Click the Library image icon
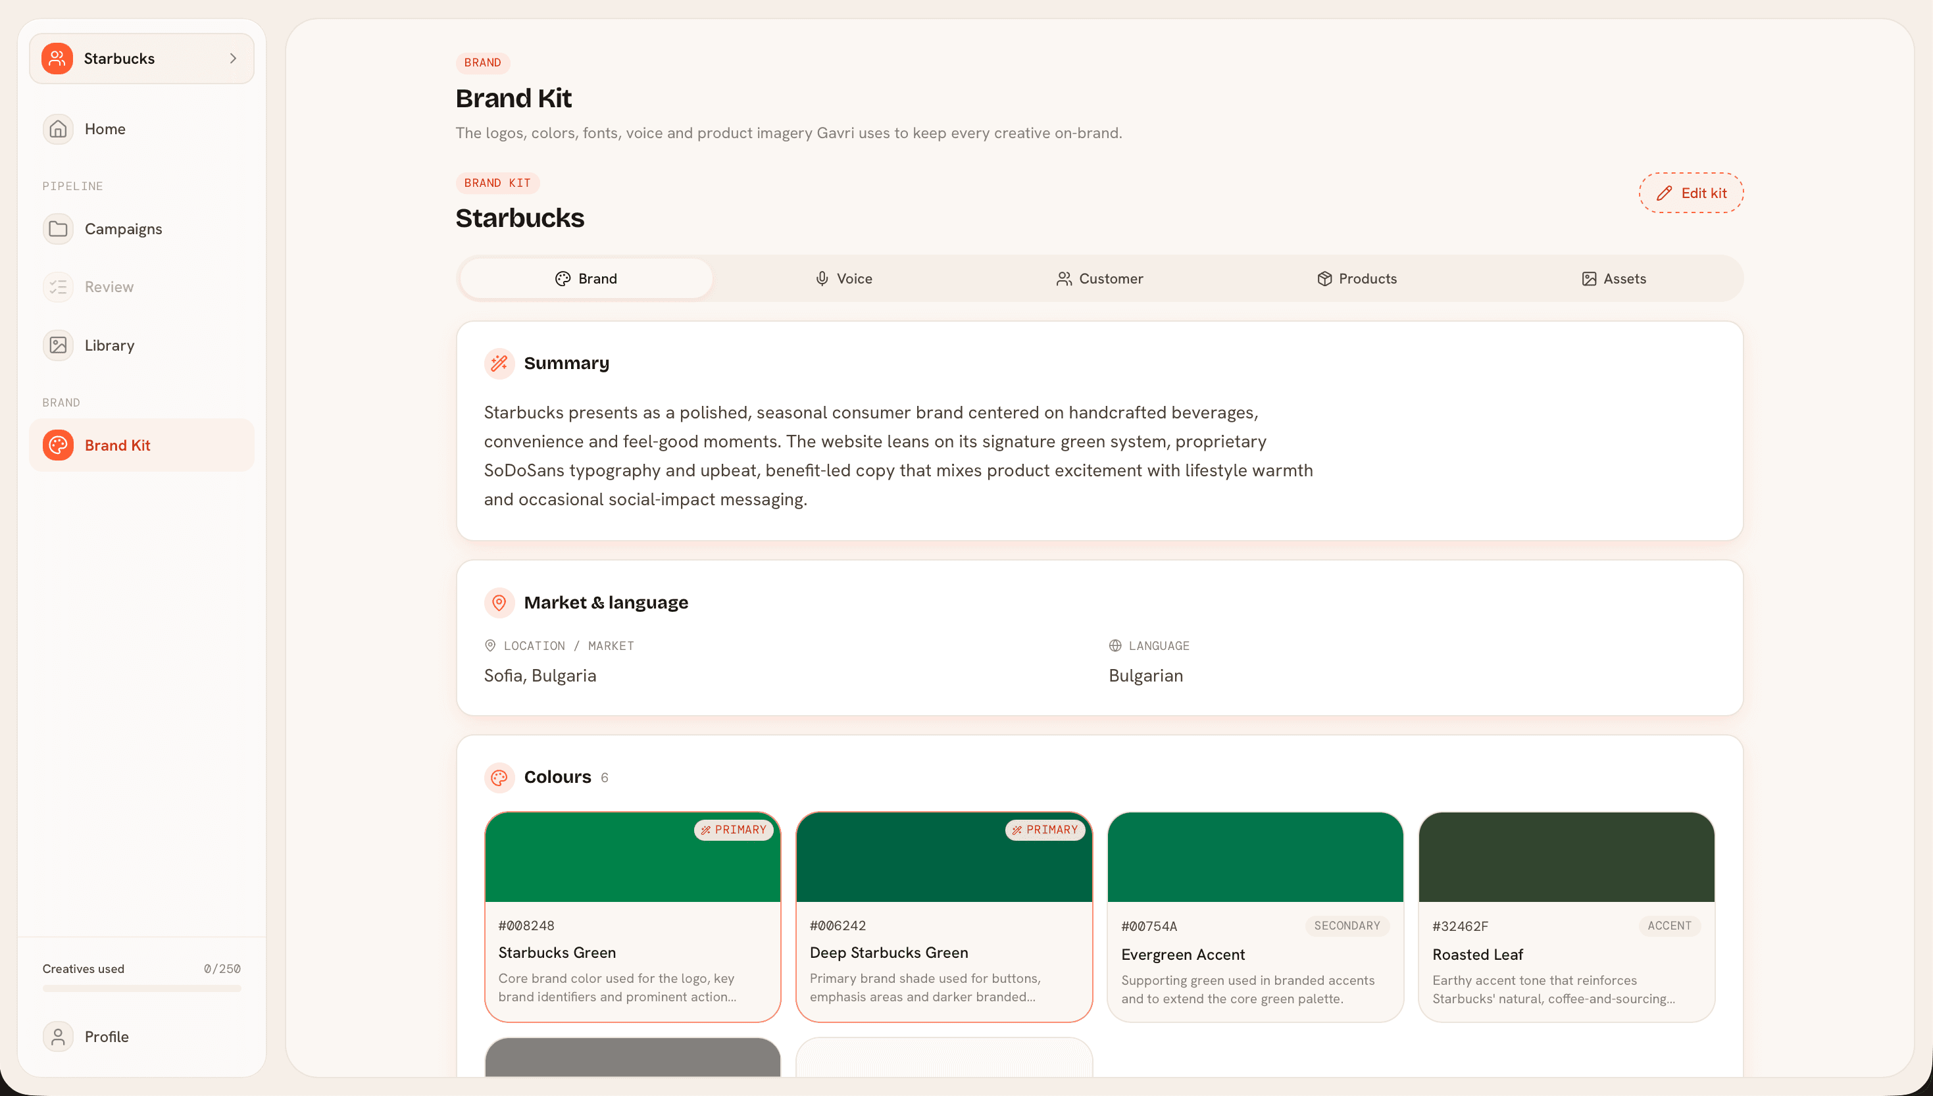 pyautogui.click(x=58, y=345)
